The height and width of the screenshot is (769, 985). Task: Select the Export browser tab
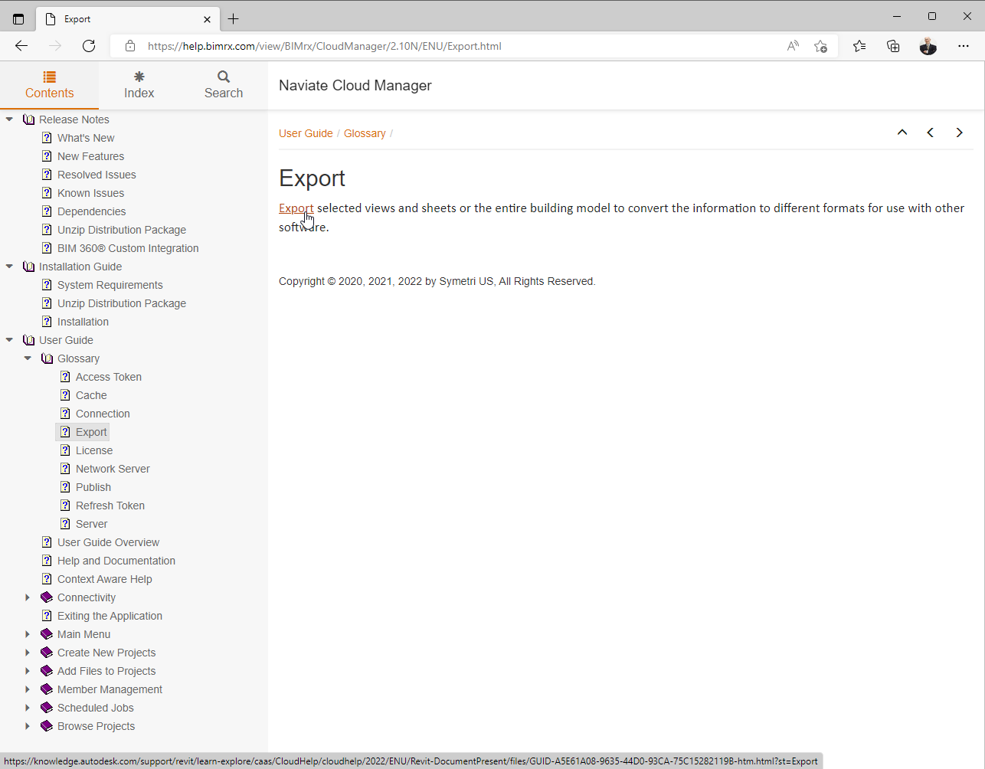pos(128,19)
